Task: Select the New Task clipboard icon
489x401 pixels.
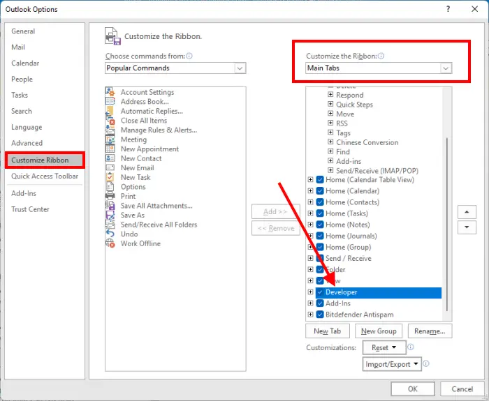Action: click(x=110, y=177)
